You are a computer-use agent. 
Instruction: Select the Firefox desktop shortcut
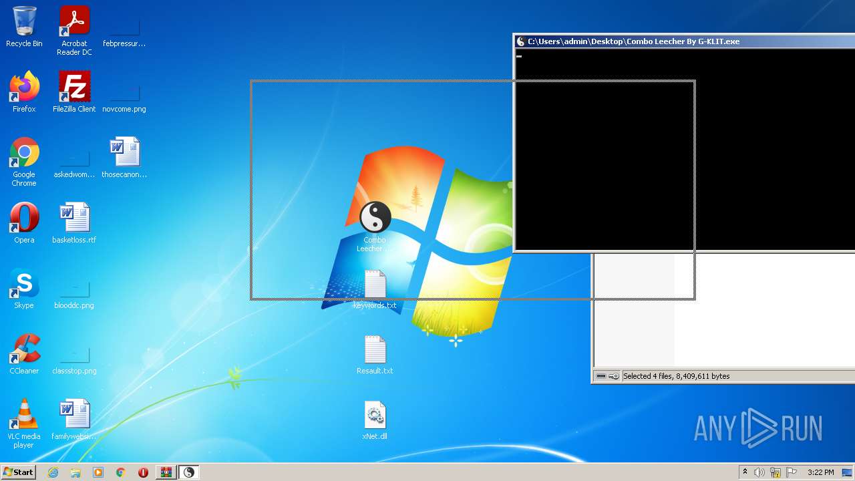[24, 92]
